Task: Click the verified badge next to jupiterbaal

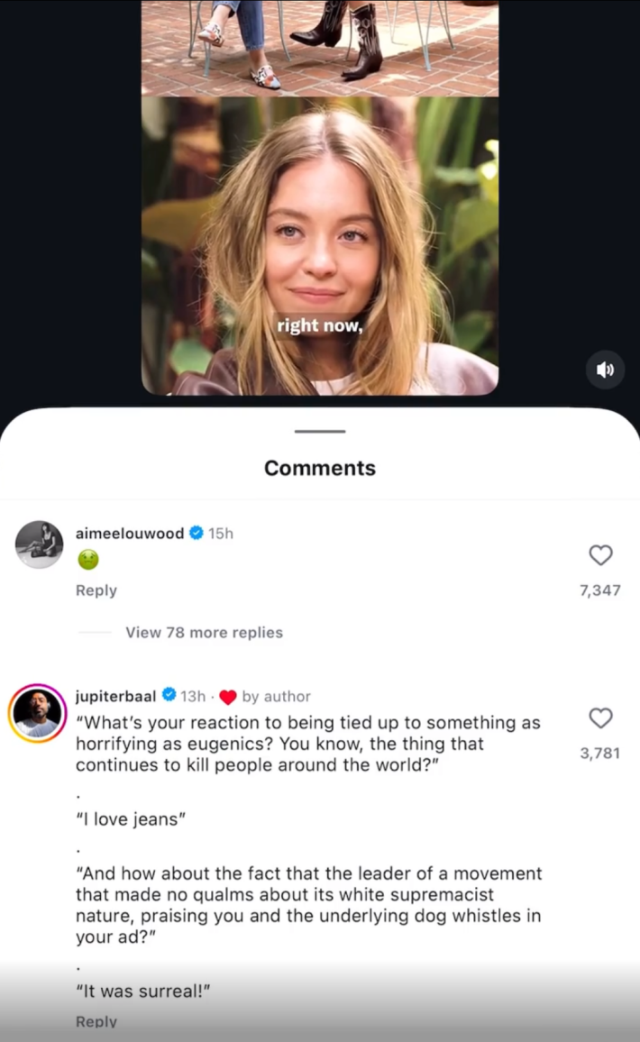Action: (168, 696)
